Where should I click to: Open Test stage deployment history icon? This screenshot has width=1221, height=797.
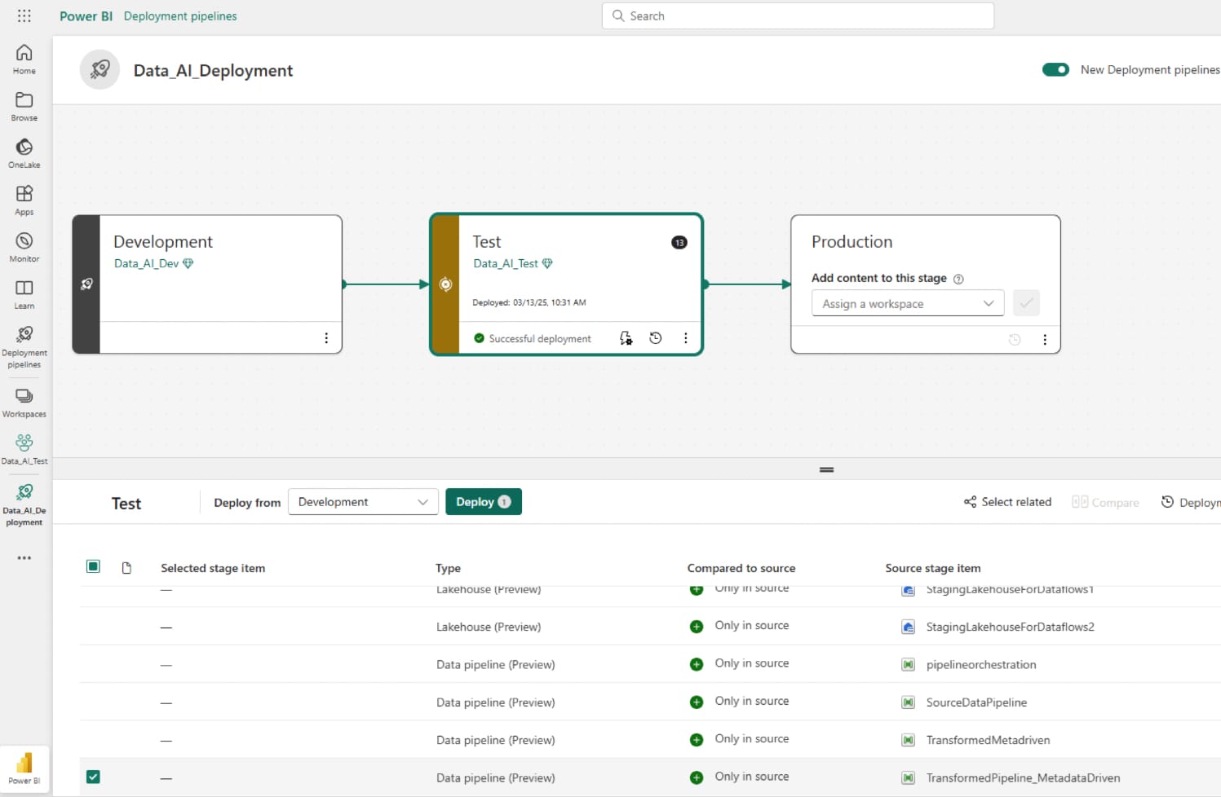point(656,338)
